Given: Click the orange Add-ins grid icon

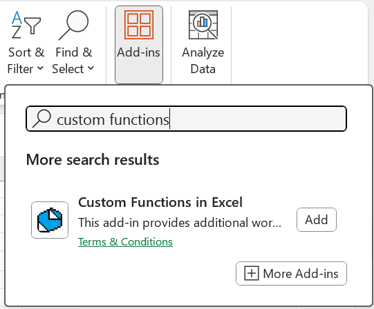Looking at the screenshot, I should 139,25.
